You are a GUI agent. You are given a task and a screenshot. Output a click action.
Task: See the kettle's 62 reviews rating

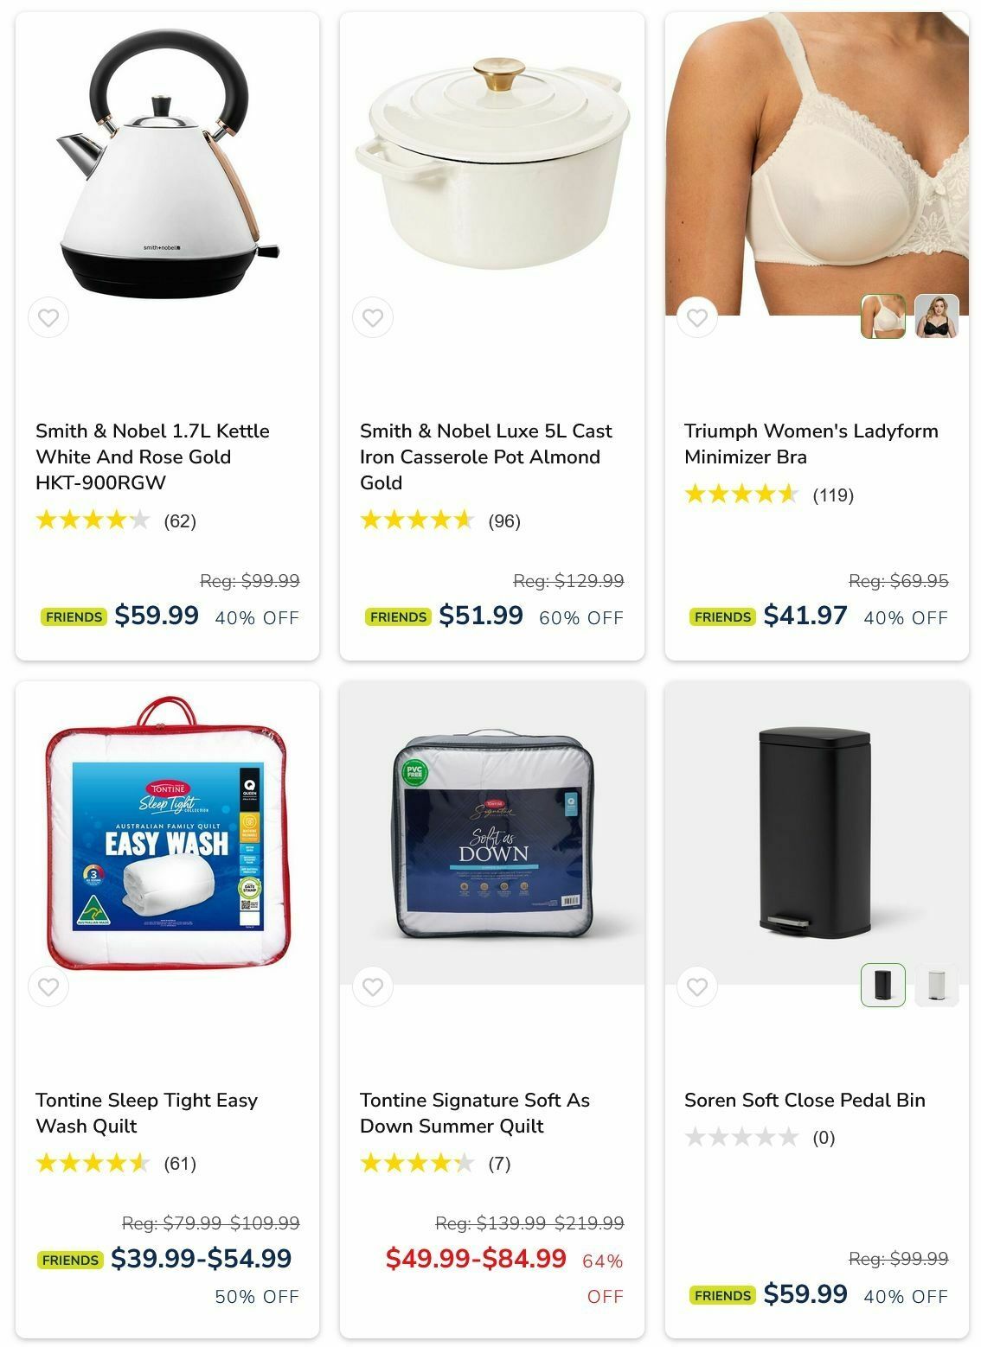click(116, 520)
